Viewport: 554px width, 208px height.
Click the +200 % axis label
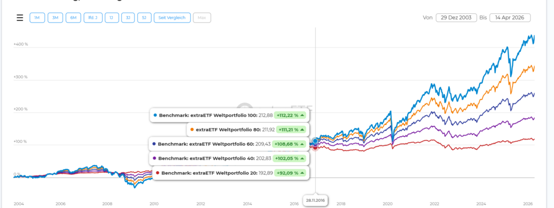tap(20, 109)
